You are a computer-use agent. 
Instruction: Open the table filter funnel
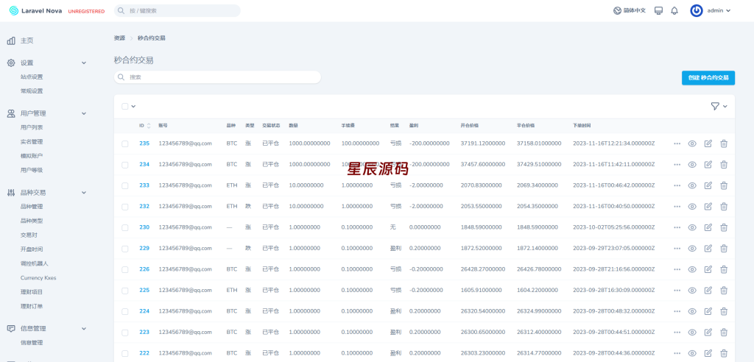tap(714, 106)
